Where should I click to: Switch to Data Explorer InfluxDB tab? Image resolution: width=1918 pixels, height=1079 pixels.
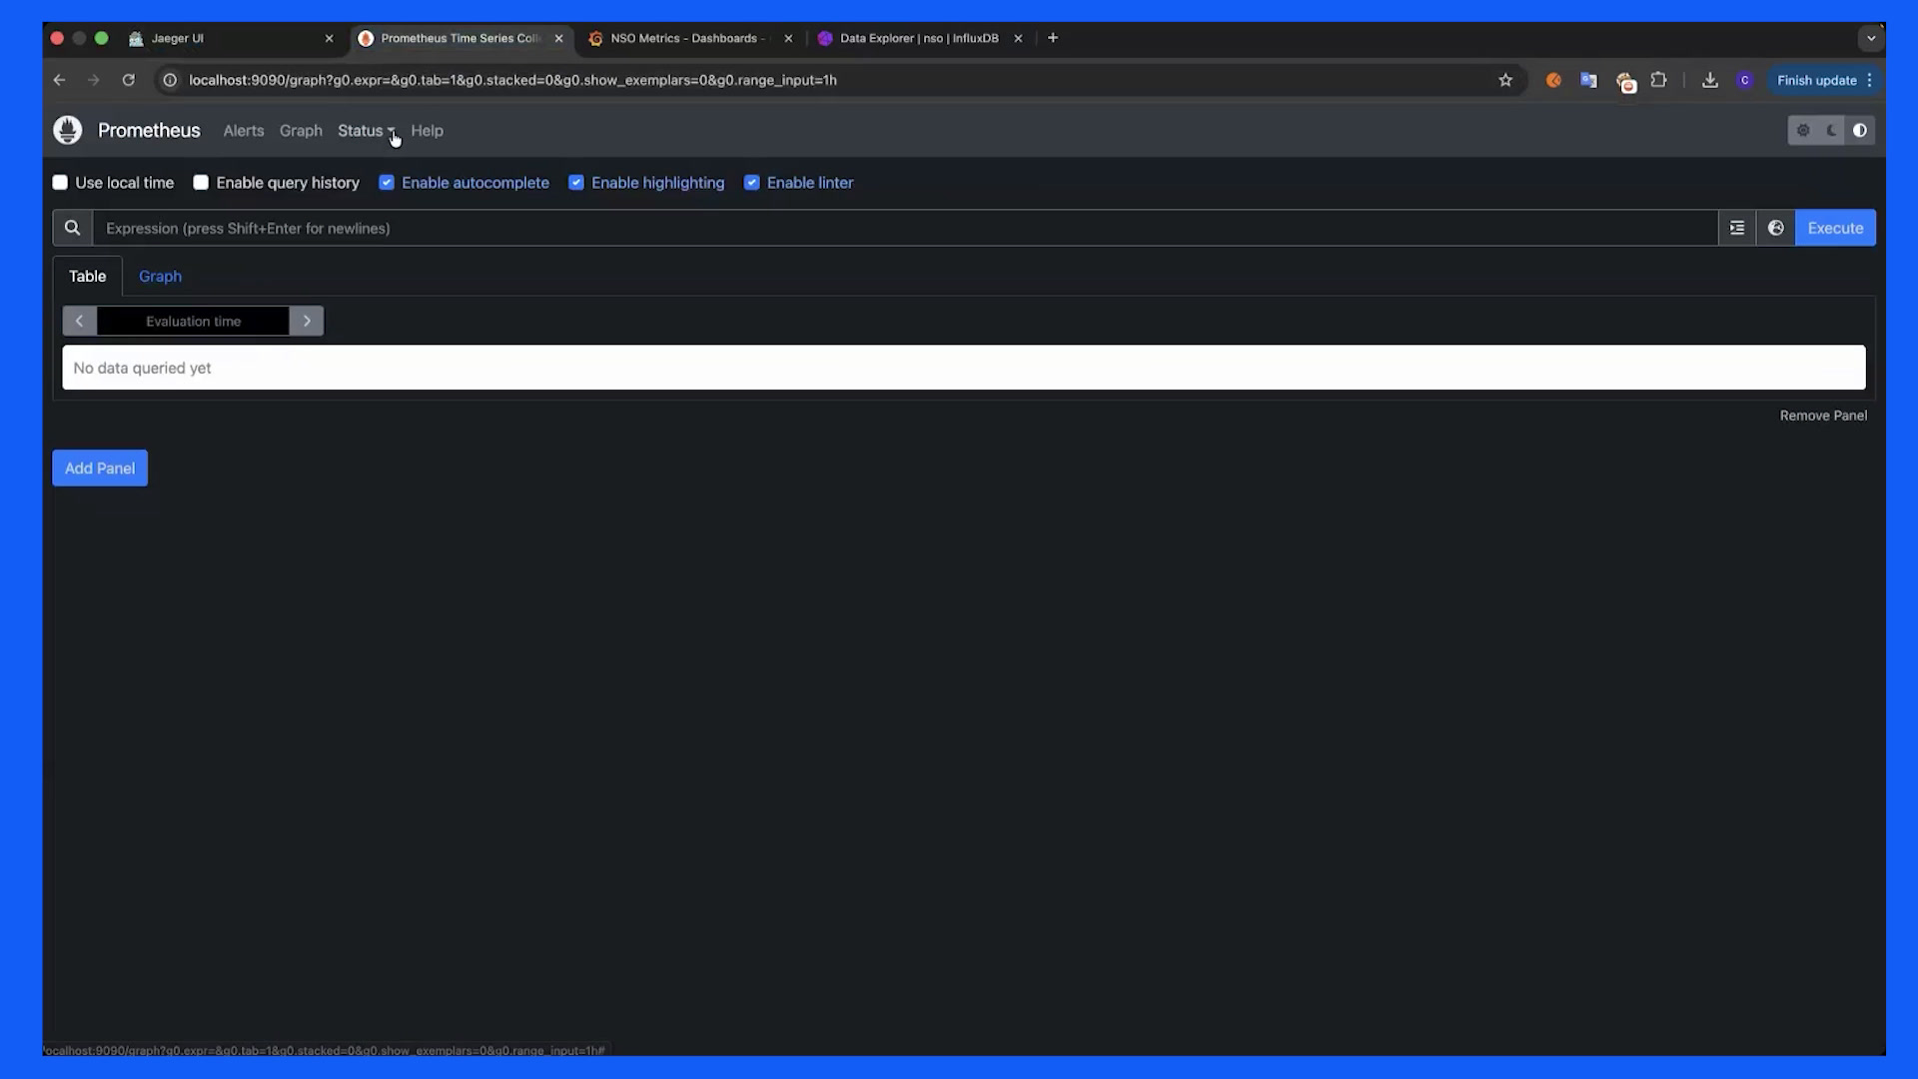tap(919, 38)
